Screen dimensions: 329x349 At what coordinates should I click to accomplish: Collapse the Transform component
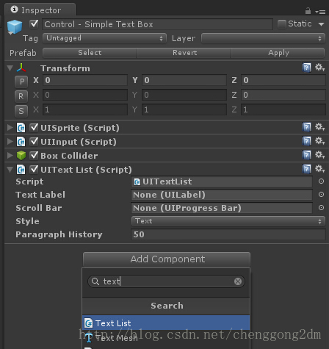10,68
